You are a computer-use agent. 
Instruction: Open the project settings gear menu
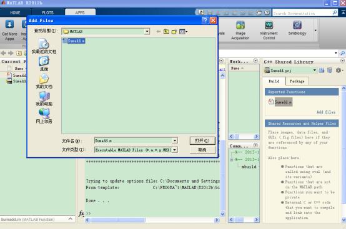click(x=339, y=71)
